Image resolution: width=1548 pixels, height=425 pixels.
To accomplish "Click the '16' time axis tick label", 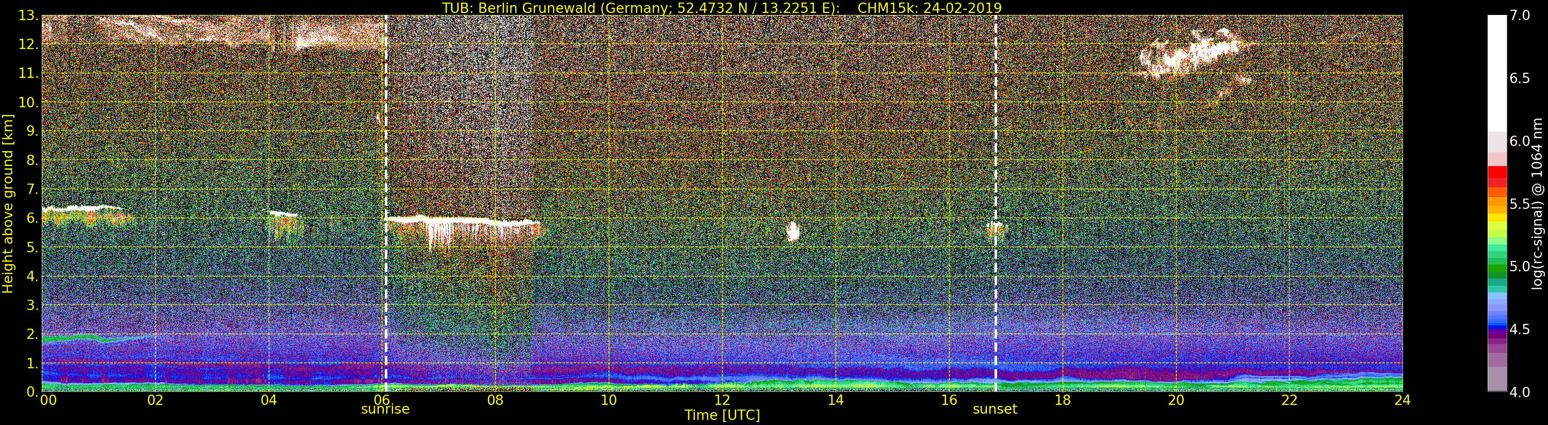I will point(949,400).
